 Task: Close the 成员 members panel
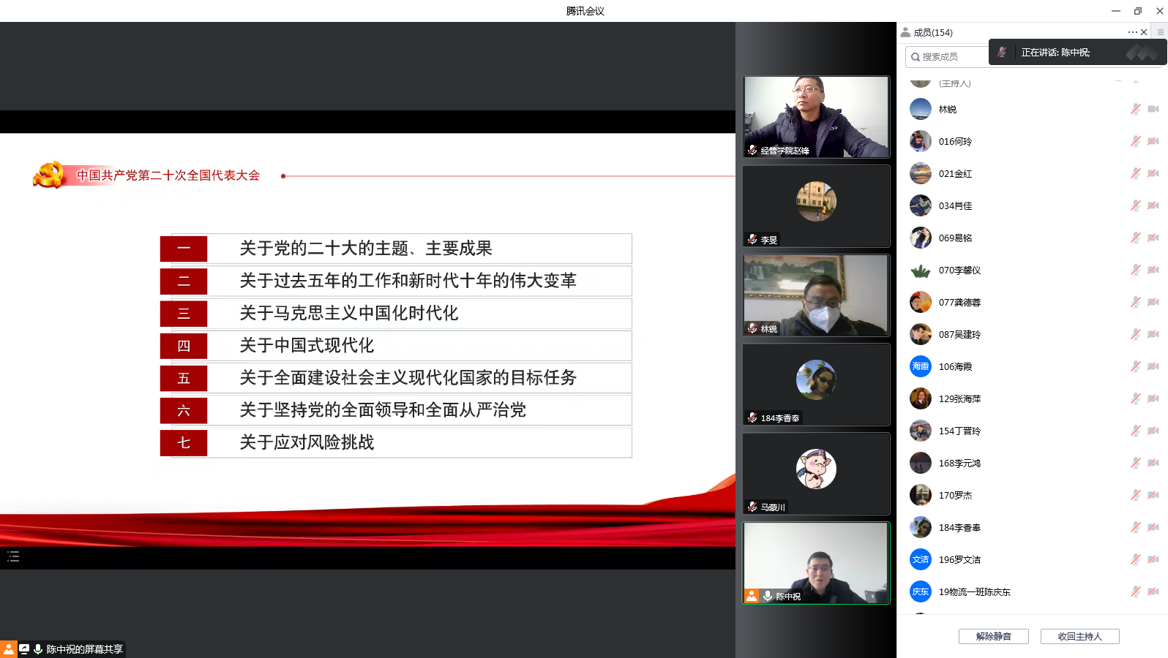click(x=1144, y=32)
